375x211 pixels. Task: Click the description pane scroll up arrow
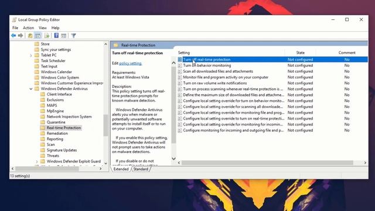point(173,63)
